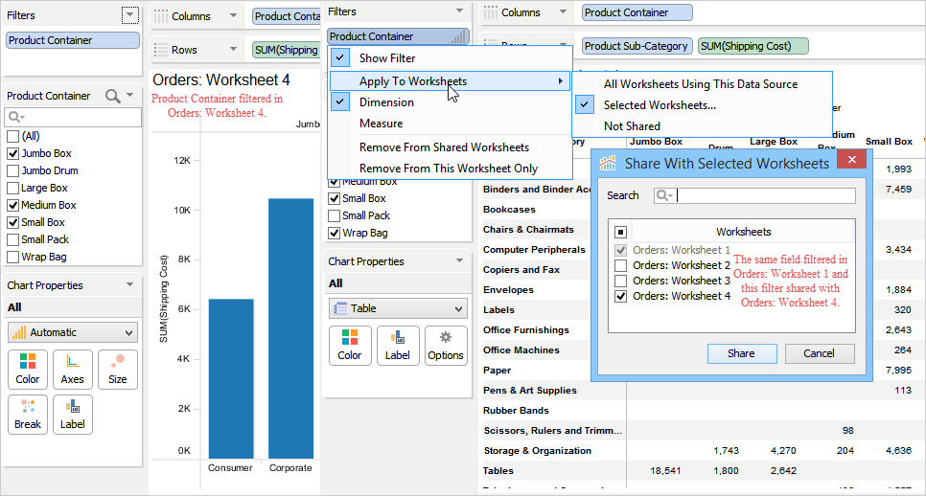Screen dimensions: 926x496
Task: Close the Share With Selected Worksheets dialog
Action: pyautogui.click(x=851, y=159)
